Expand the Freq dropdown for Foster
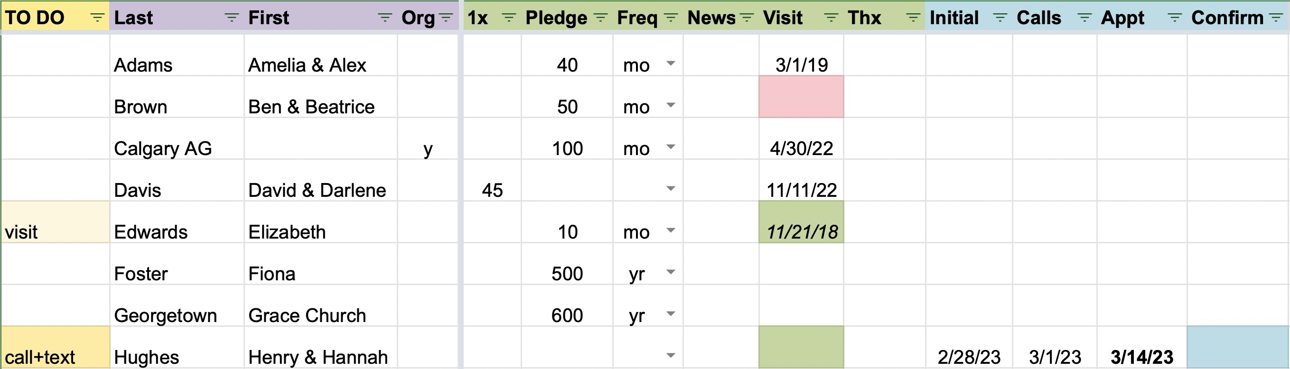The height and width of the screenshot is (369, 1290). tap(671, 272)
